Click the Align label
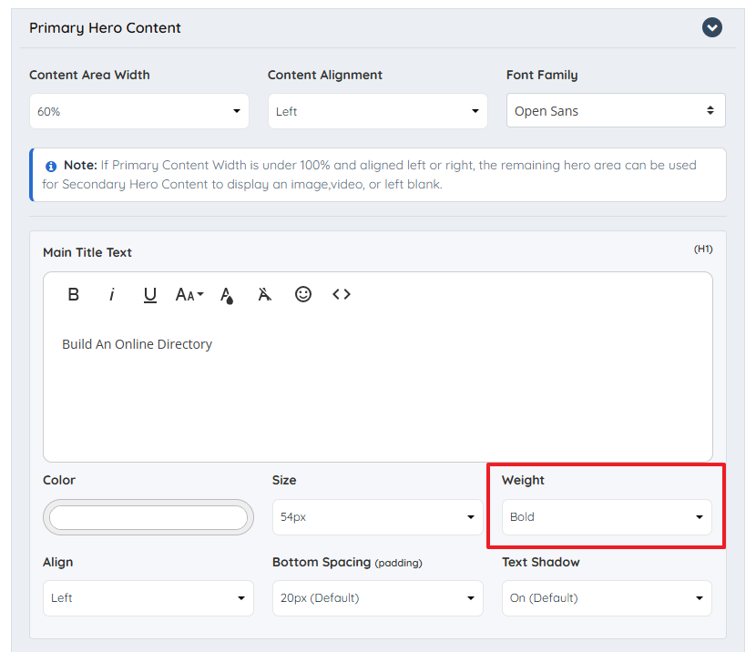 (58, 563)
